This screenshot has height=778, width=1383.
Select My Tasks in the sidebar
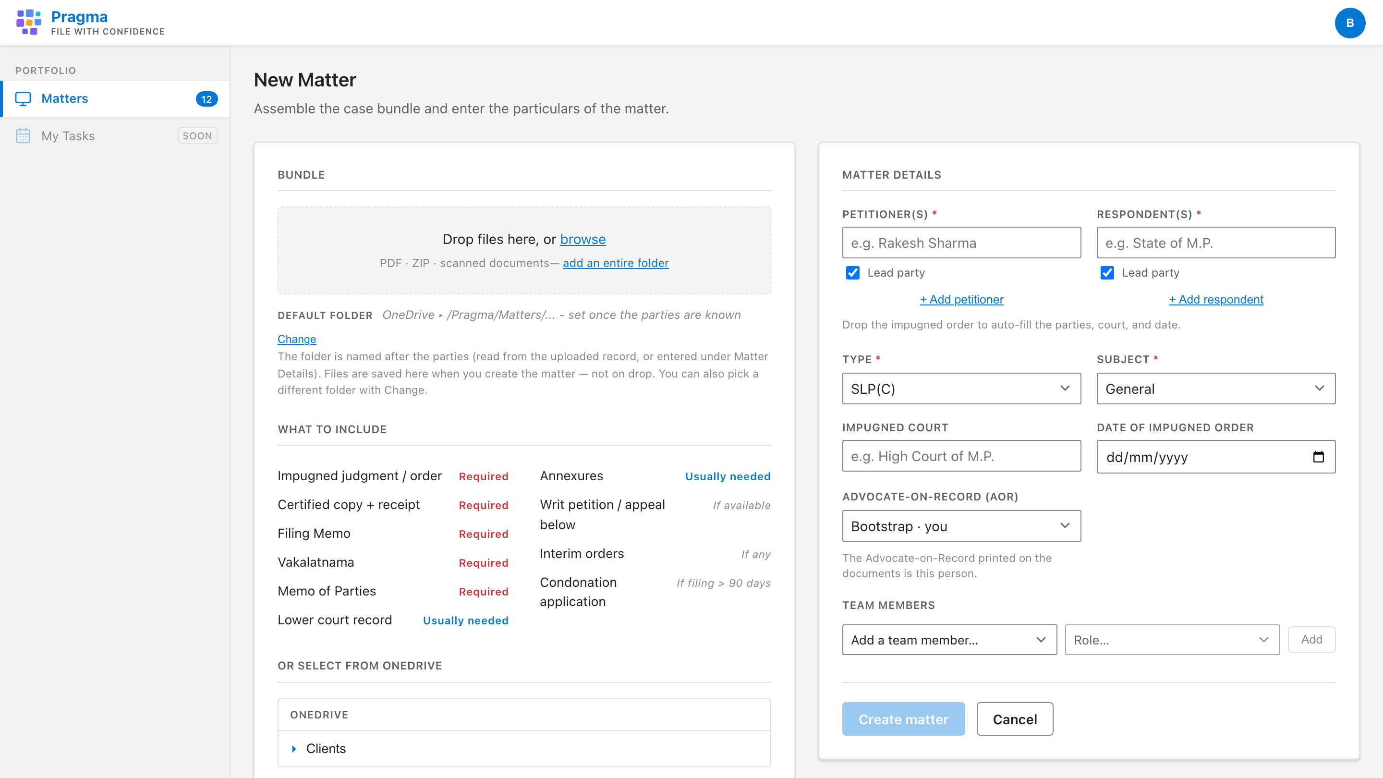pos(116,136)
